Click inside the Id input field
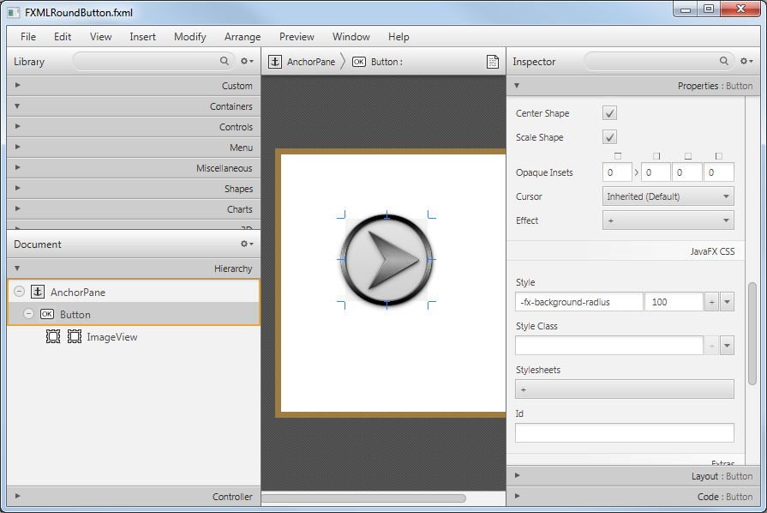 (x=624, y=432)
